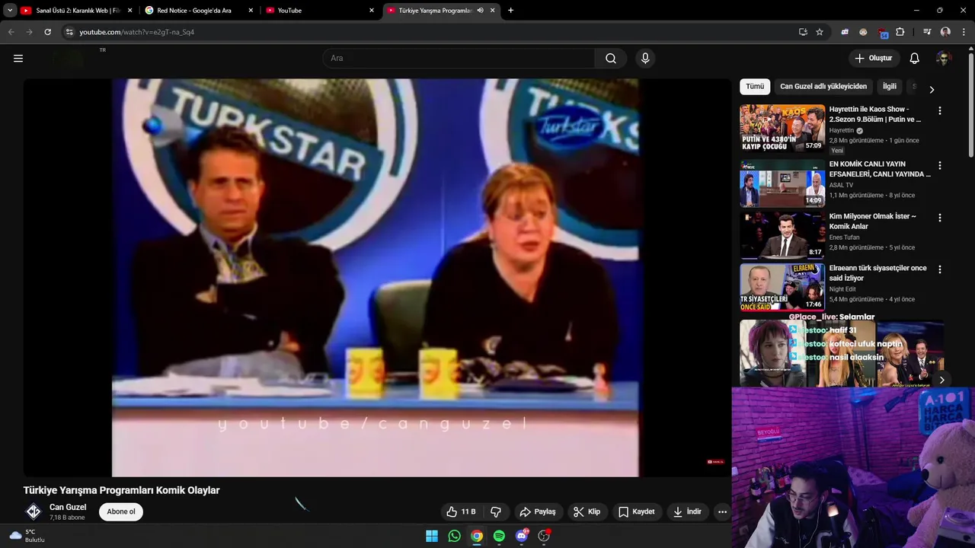Screen dimensions: 975x548
Task: Go forward with the browser forward arrow
Action: [29, 32]
